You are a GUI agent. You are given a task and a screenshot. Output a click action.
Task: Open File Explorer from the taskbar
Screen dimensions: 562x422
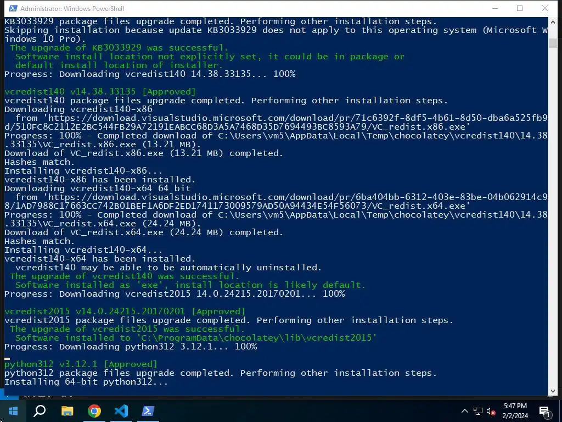coord(67,411)
